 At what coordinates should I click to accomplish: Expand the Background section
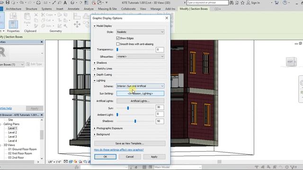pyautogui.click(x=95, y=134)
